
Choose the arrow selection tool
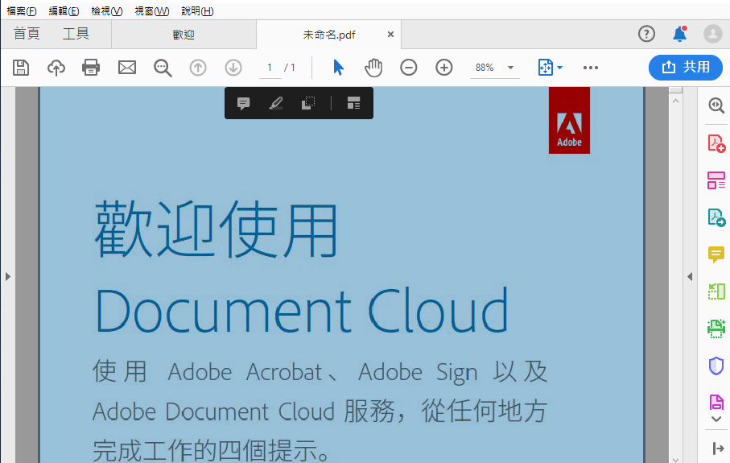338,68
